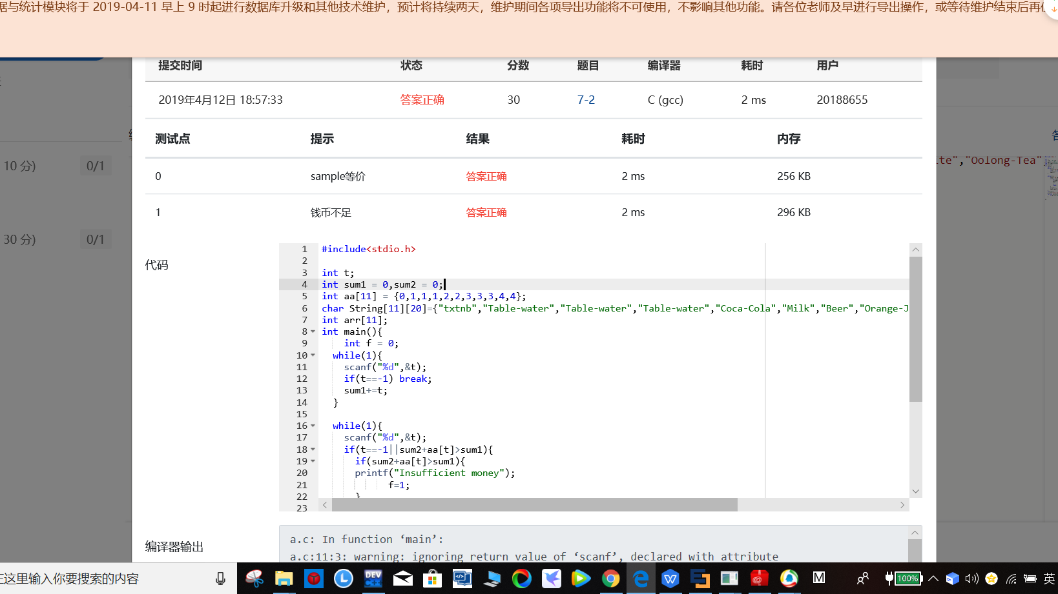This screenshot has width=1058, height=594.
Task: Select the submission time 2019年4月12日 18:57:33
Action: [220, 100]
